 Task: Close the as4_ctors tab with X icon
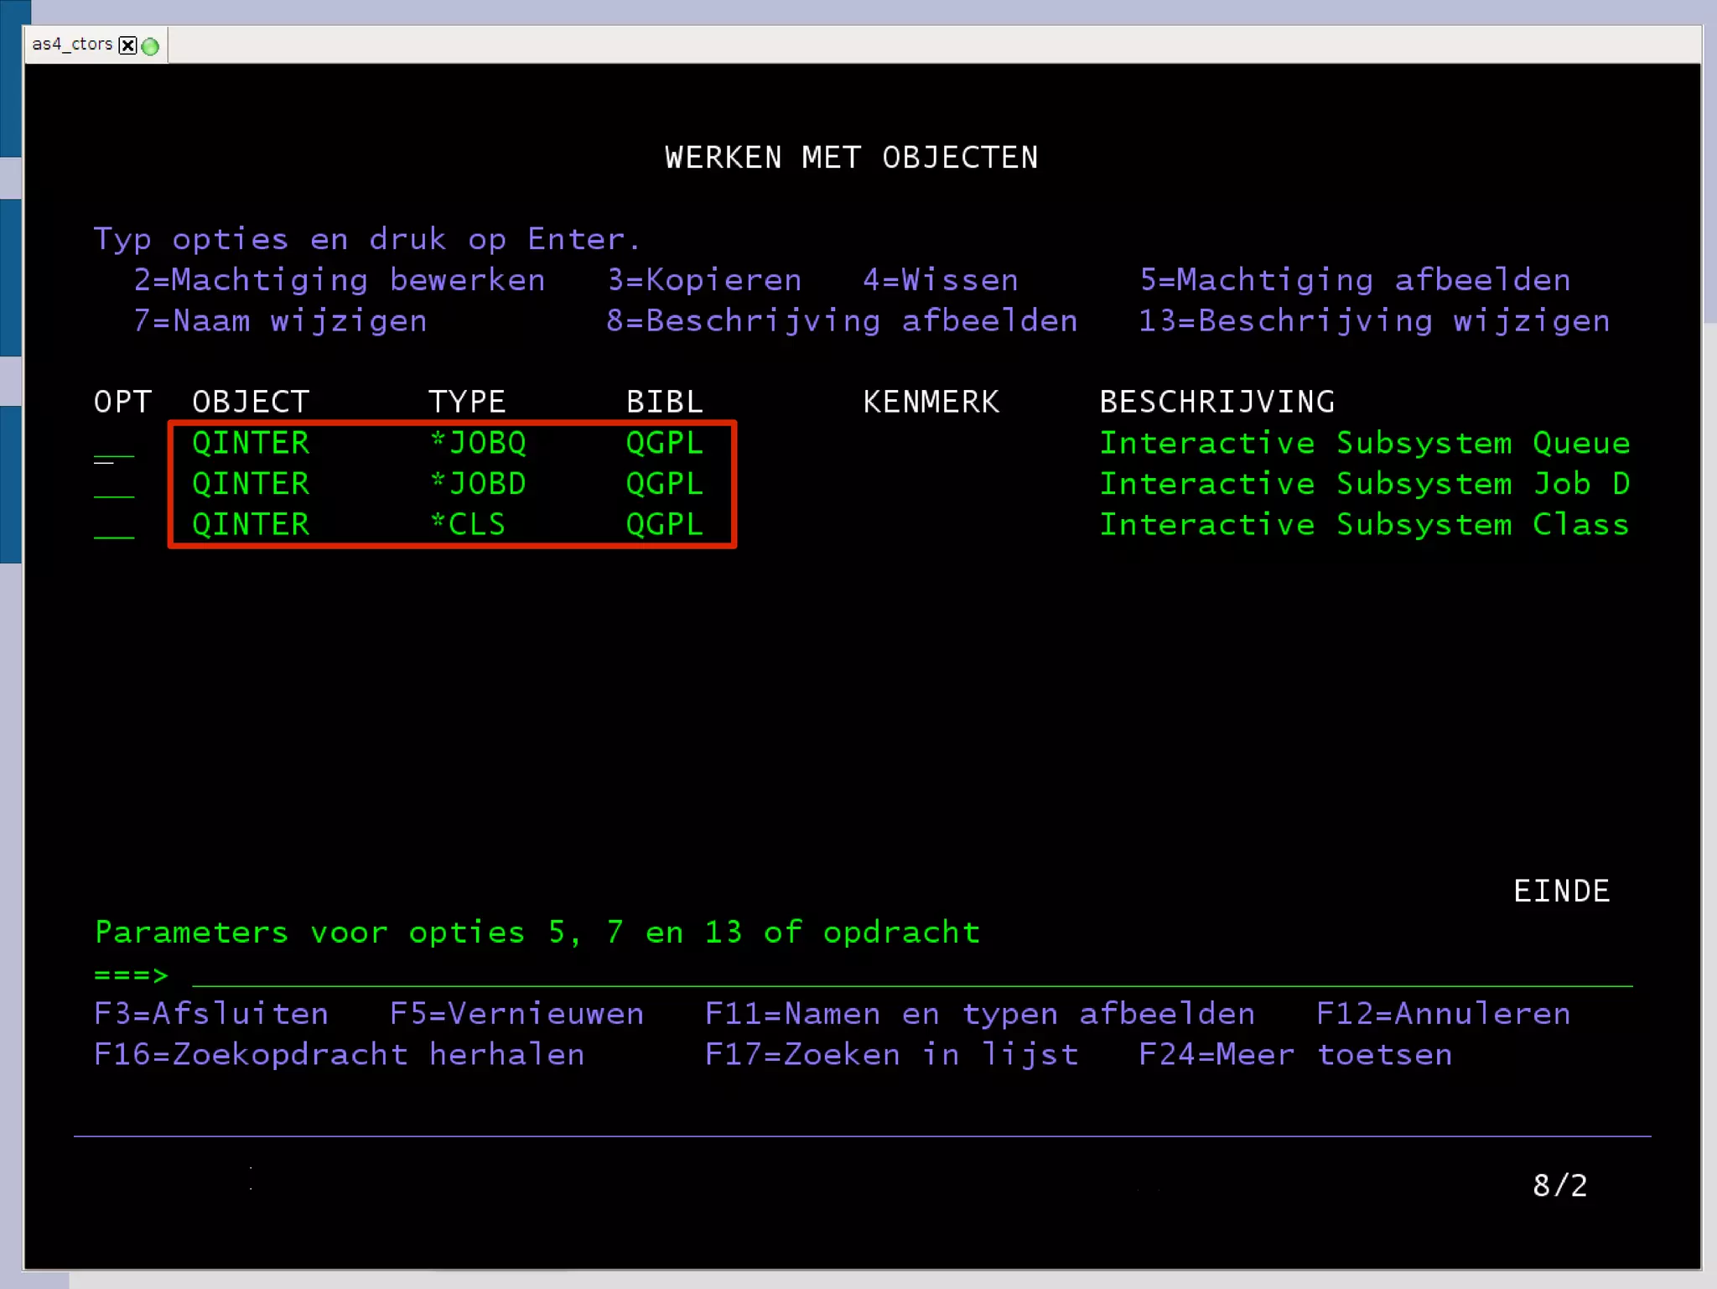(127, 45)
